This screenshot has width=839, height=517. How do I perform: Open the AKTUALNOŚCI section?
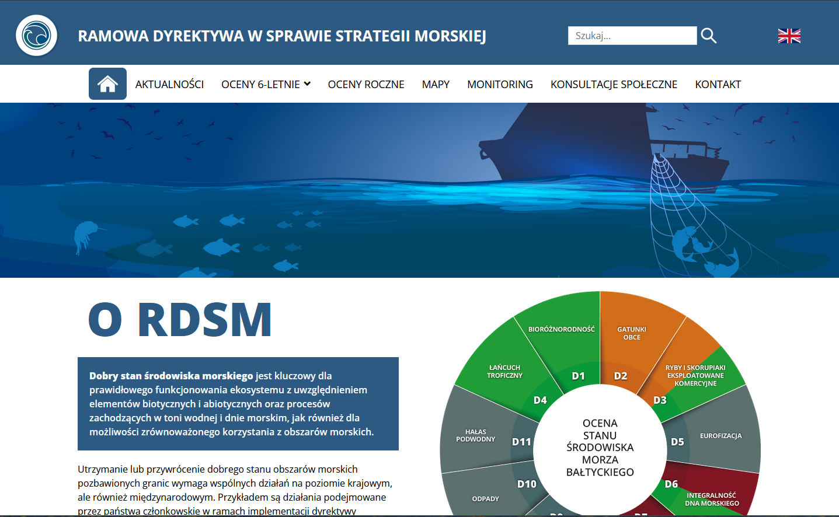pyautogui.click(x=169, y=83)
